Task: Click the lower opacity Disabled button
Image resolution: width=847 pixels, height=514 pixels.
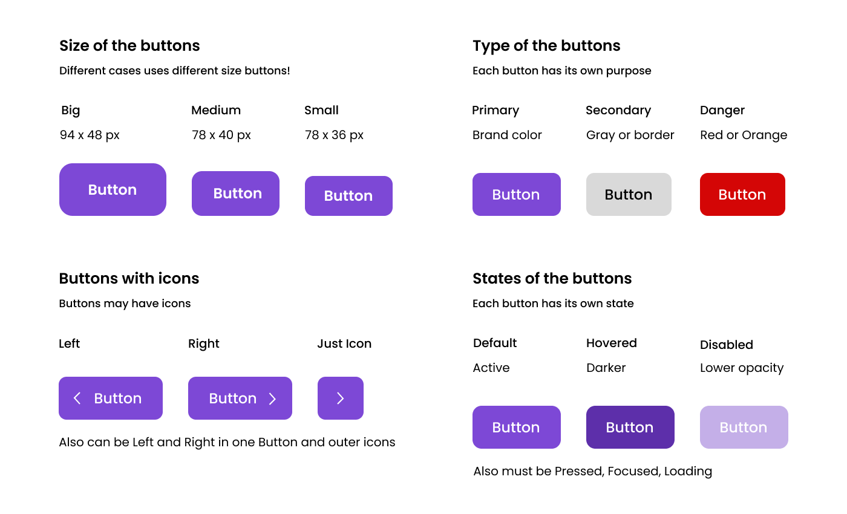Action: [744, 427]
